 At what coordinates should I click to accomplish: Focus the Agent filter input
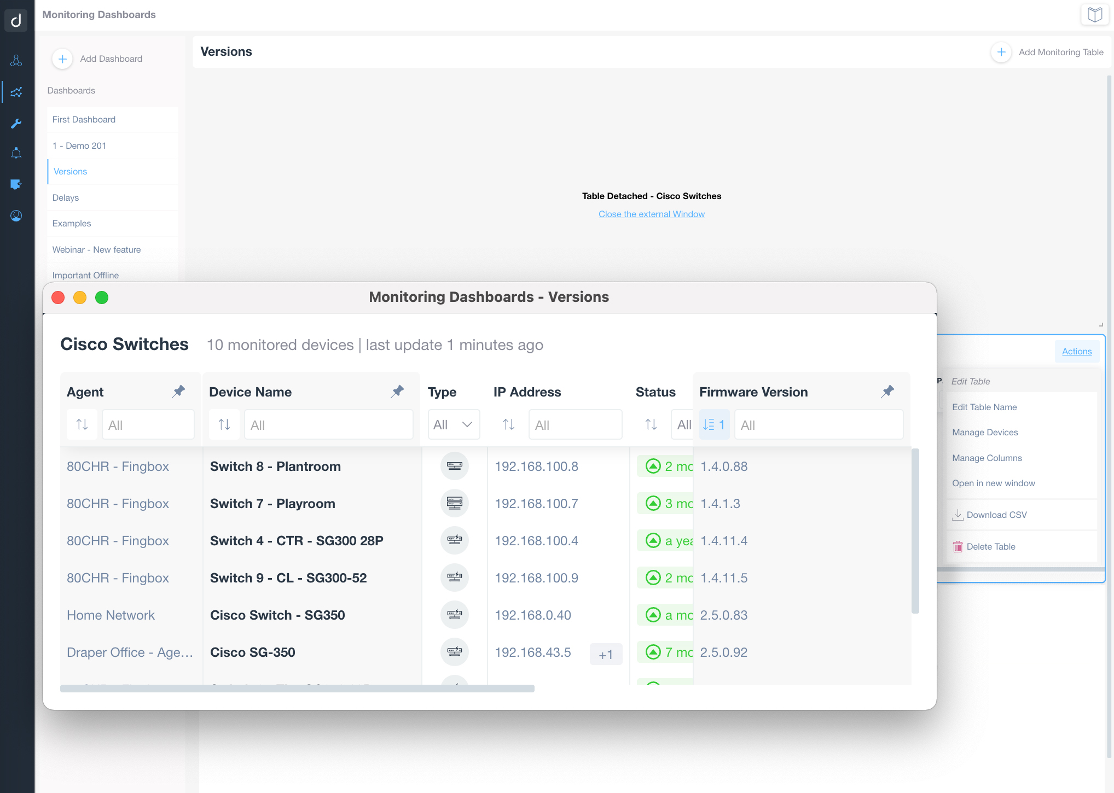point(148,424)
